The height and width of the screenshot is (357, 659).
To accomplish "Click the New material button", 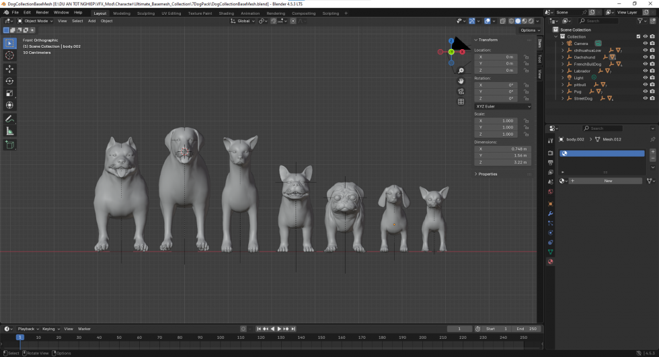I will pos(607,181).
